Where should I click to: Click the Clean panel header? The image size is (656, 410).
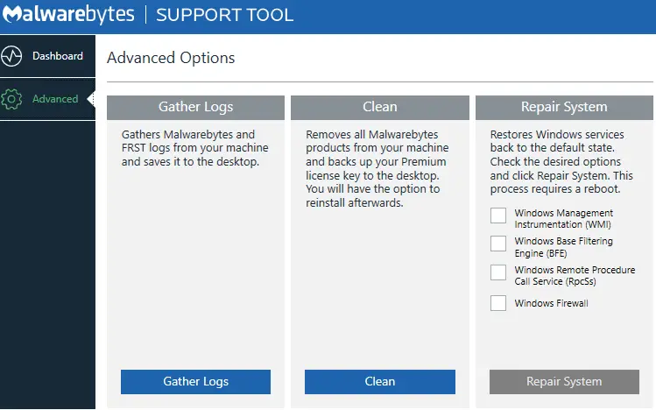tap(380, 108)
